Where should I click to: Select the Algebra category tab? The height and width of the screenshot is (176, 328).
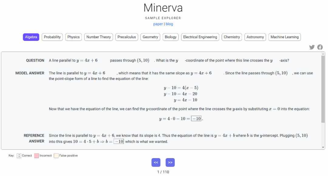[31, 37]
